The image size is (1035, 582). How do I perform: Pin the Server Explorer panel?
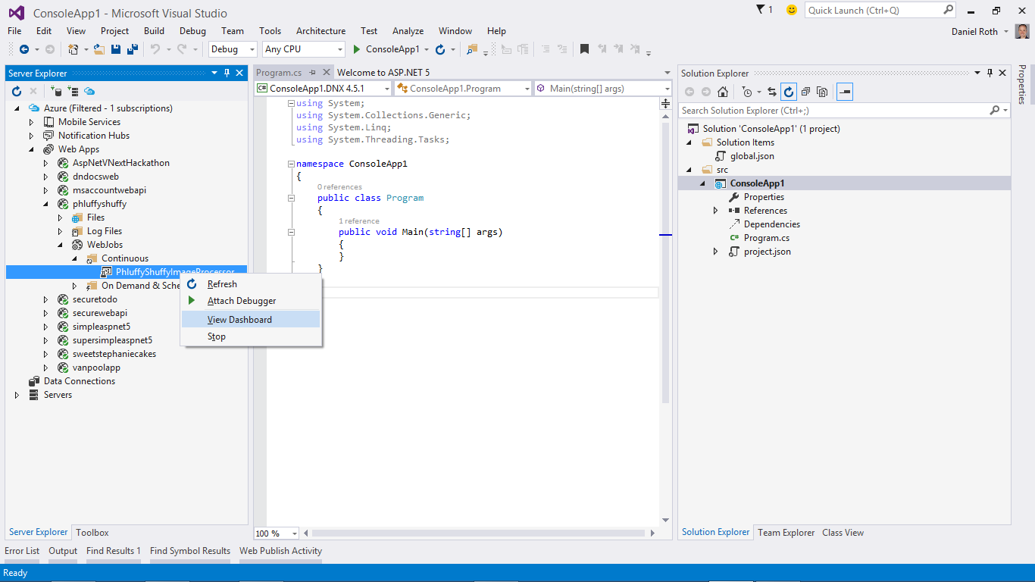tap(227, 74)
